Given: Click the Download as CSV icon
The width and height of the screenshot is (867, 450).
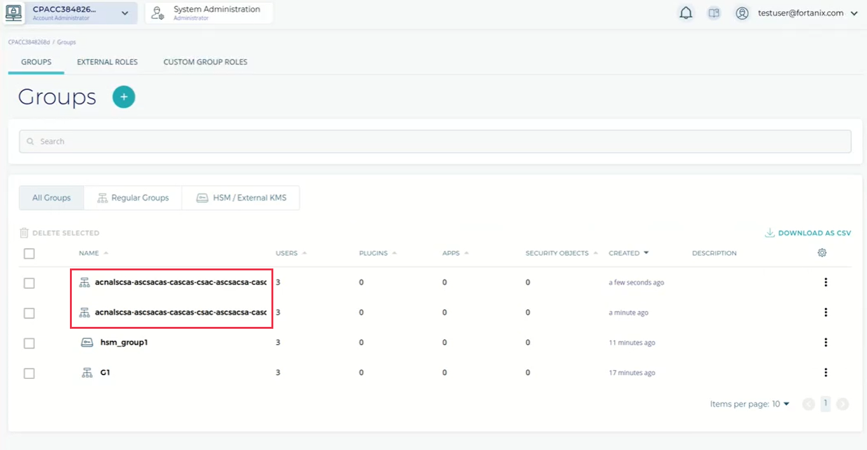Looking at the screenshot, I should 770,233.
